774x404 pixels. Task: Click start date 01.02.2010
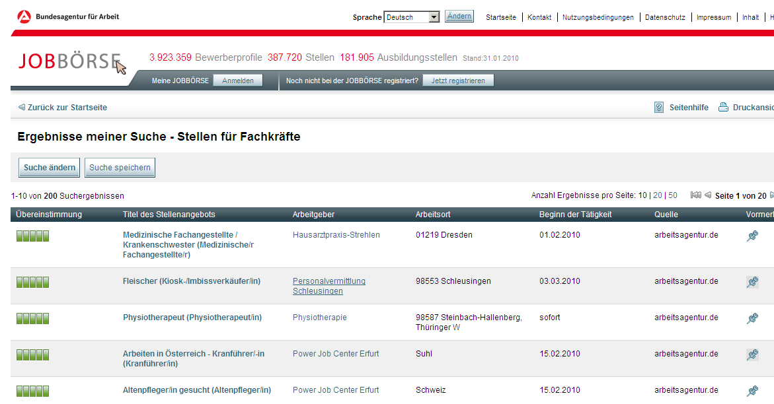560,235
